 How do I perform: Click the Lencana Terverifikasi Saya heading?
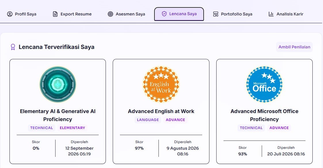[56, 47]
